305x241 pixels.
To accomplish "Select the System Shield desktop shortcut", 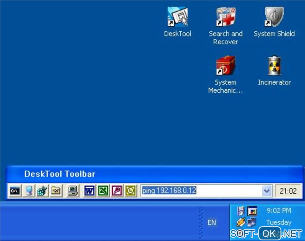I will click(x=274, y=22).
